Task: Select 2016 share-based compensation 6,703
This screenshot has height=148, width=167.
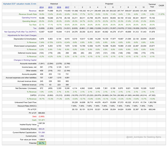Action: coord(59,46)
